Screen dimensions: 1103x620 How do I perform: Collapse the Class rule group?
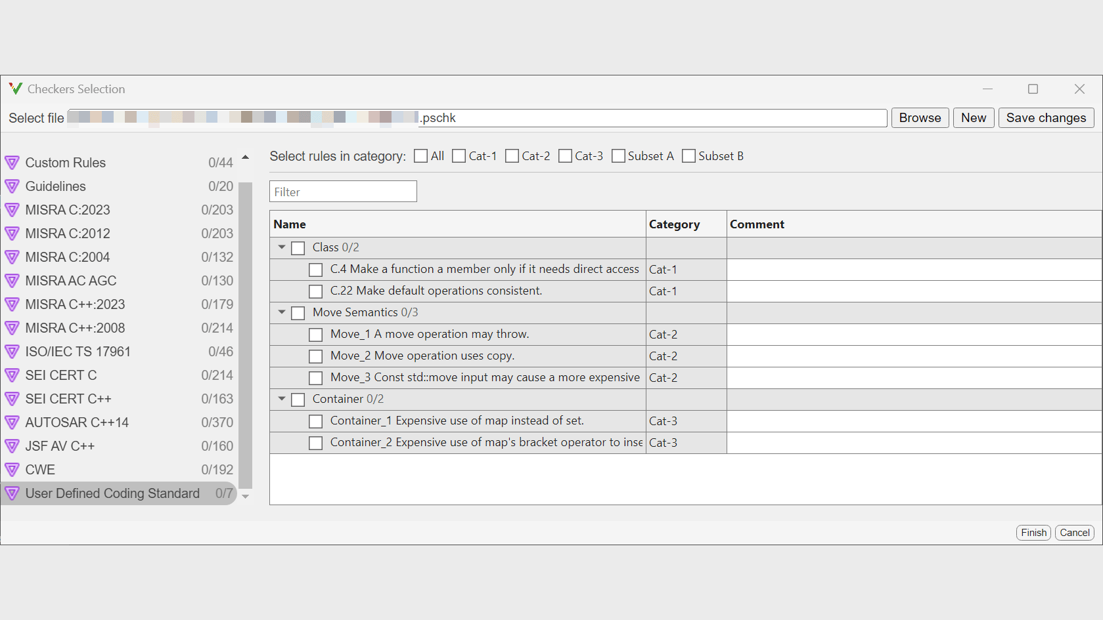282,247
